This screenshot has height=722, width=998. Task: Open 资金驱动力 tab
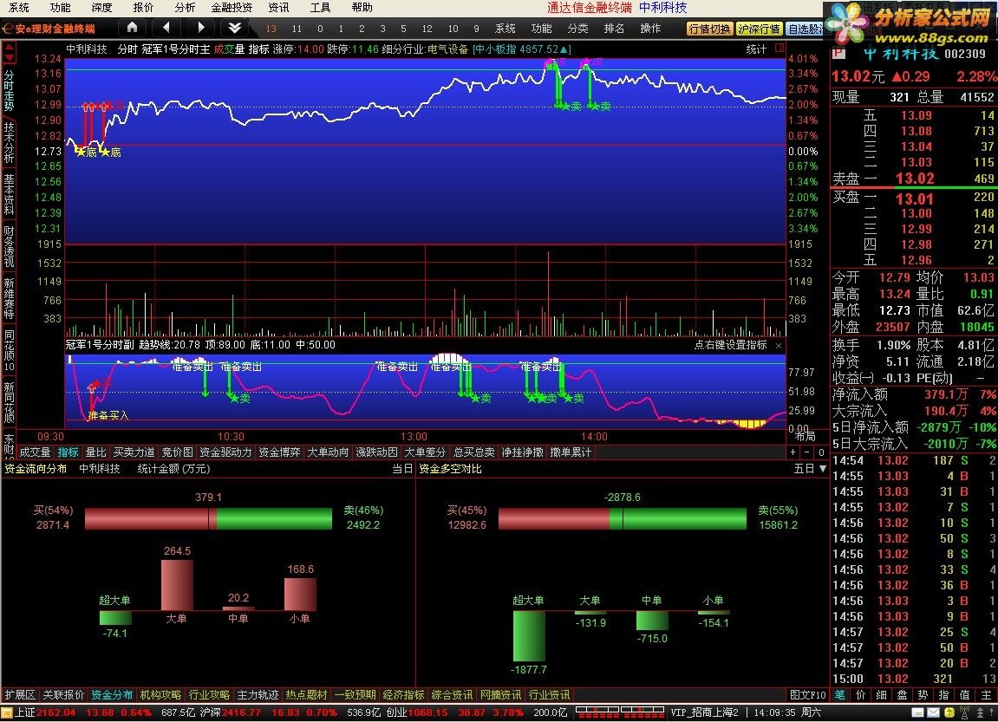coord(226,452)
